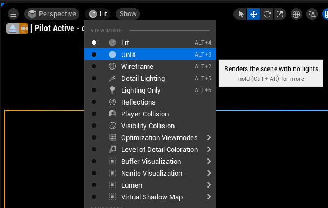Screen dimensions: 328x208
Task: Click the Optimization Viewmodes grid icon
Action: (x=112, y=137)
